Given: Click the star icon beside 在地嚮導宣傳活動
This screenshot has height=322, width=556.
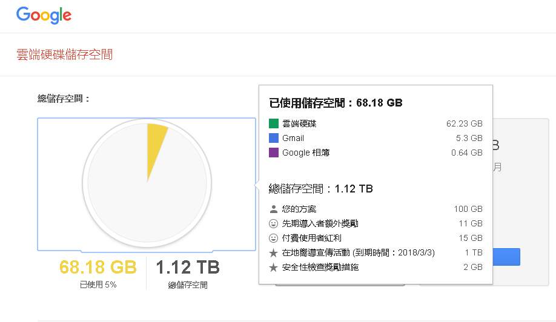Looking at the screenshot, I should [x=273, y=252].
